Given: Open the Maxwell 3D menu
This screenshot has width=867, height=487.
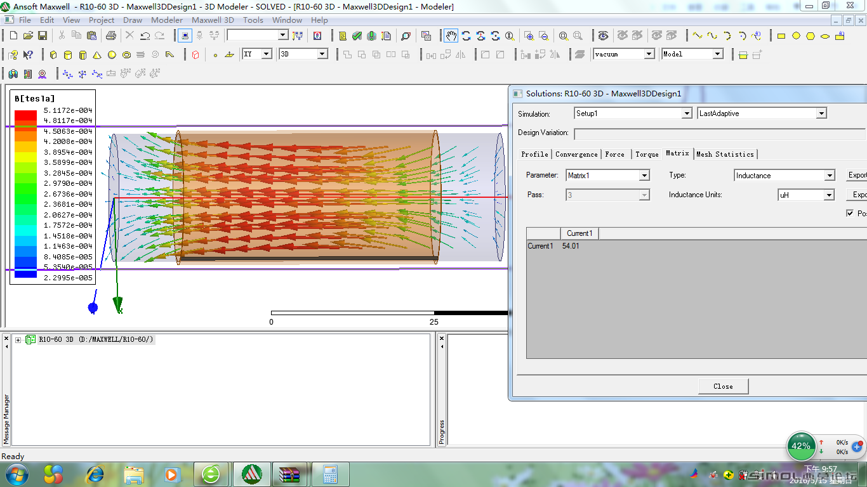Looking at the screenshot, I should [x=213, y=20].
